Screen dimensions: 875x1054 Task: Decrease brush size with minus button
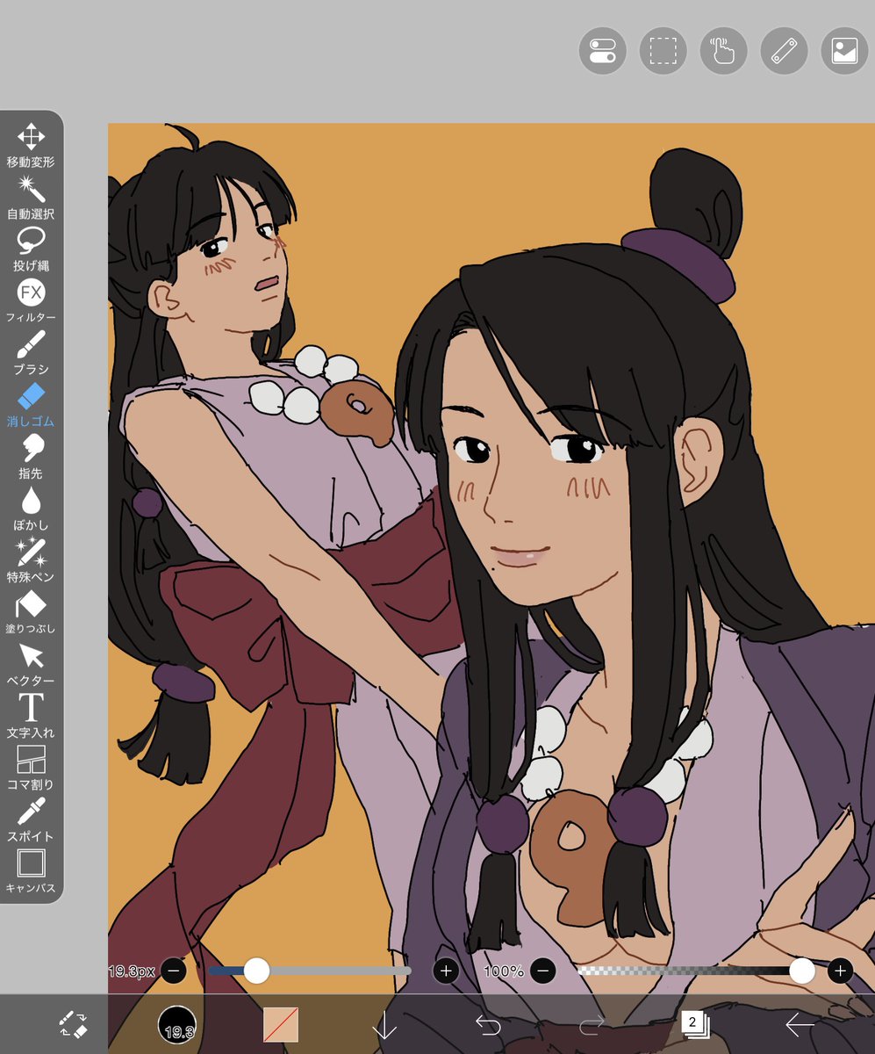(x=174, y=971)
